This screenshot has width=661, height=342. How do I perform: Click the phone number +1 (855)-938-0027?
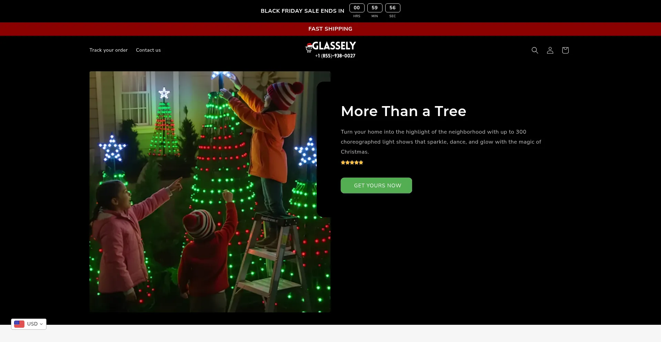335,56
